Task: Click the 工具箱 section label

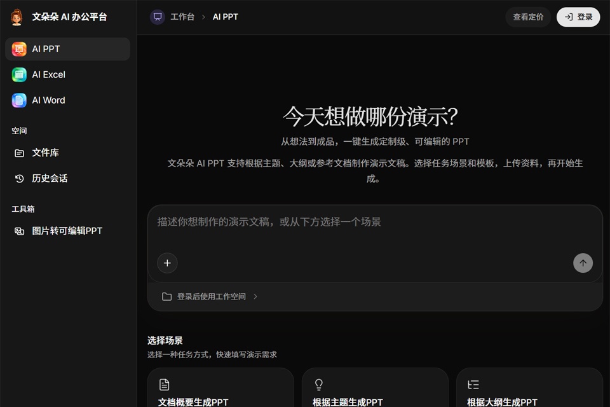Action: tap(23, 209)
